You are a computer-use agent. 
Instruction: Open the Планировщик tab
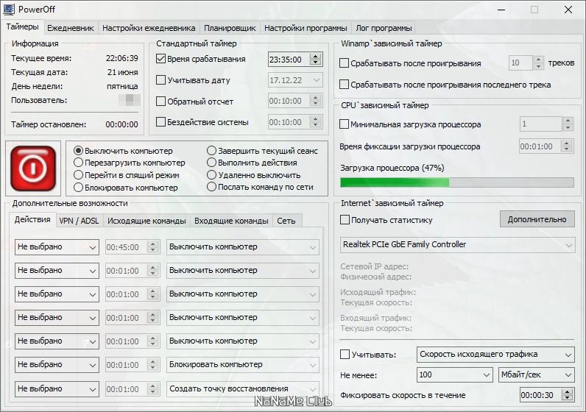(x=230, y=28)
